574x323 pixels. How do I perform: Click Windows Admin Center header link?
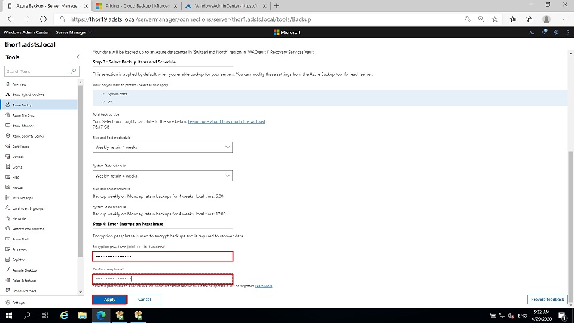click(x=26, y=32)
